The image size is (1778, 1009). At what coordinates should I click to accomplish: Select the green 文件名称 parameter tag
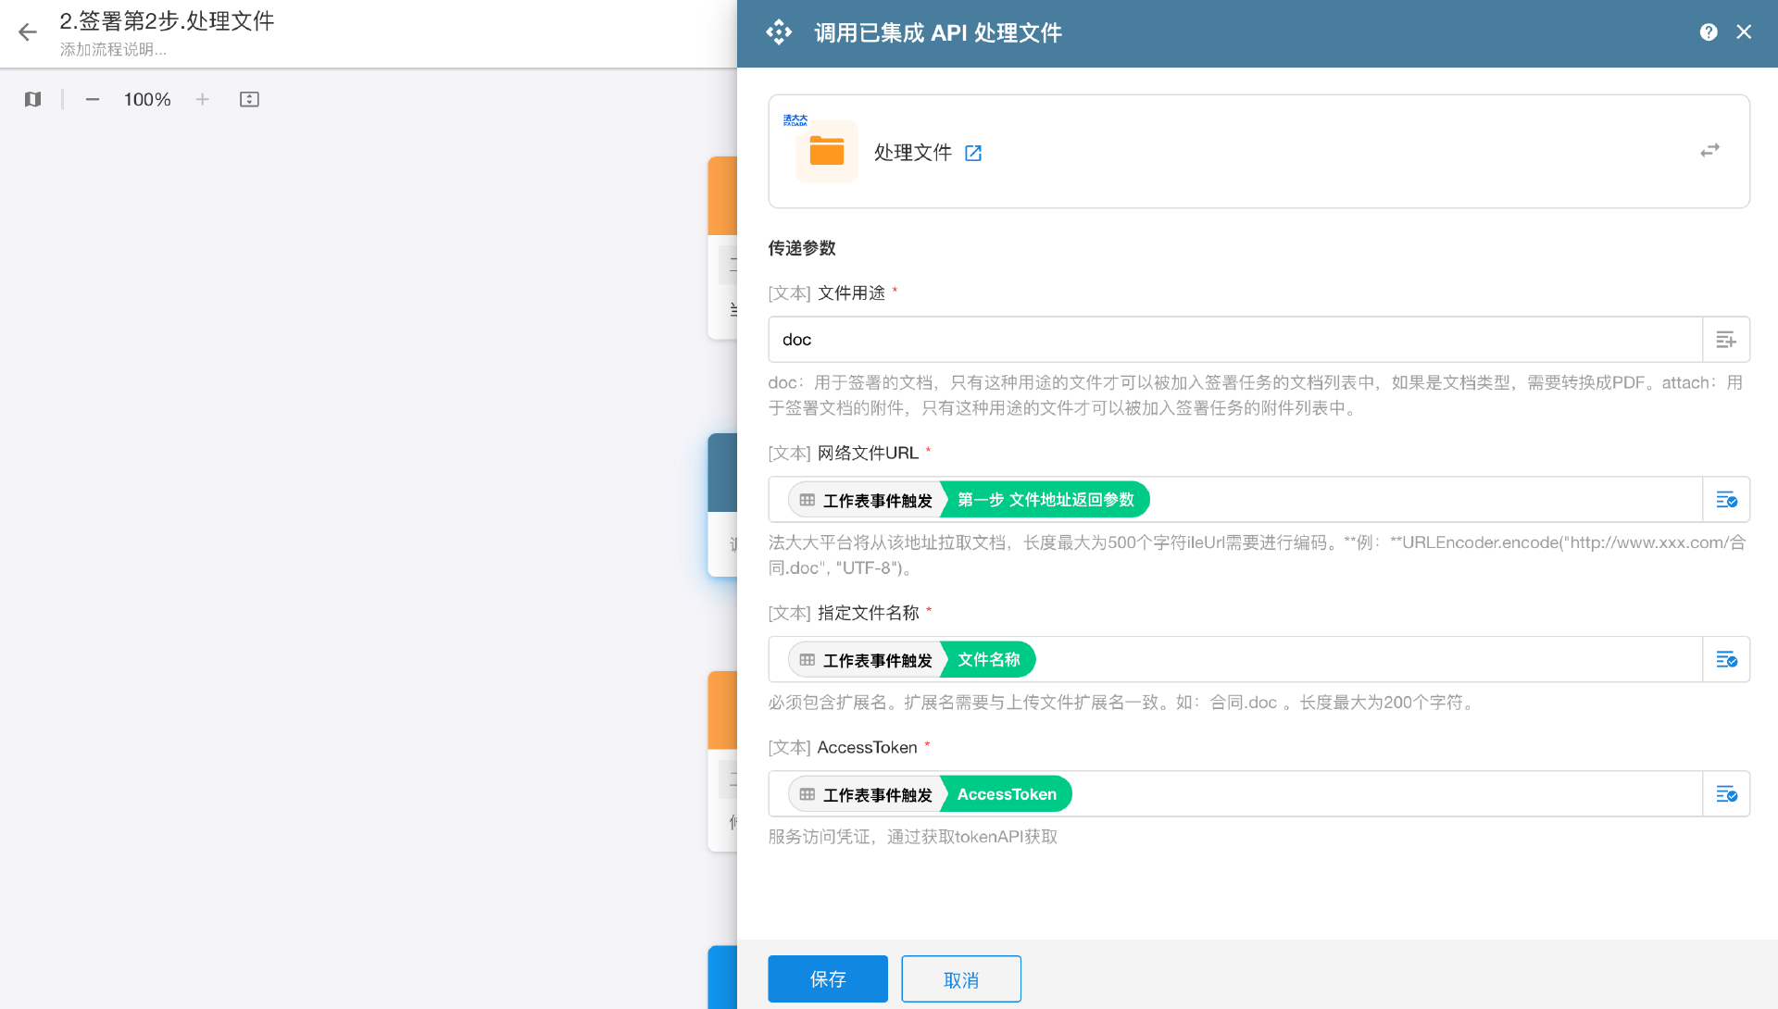(x=988, y=660)
